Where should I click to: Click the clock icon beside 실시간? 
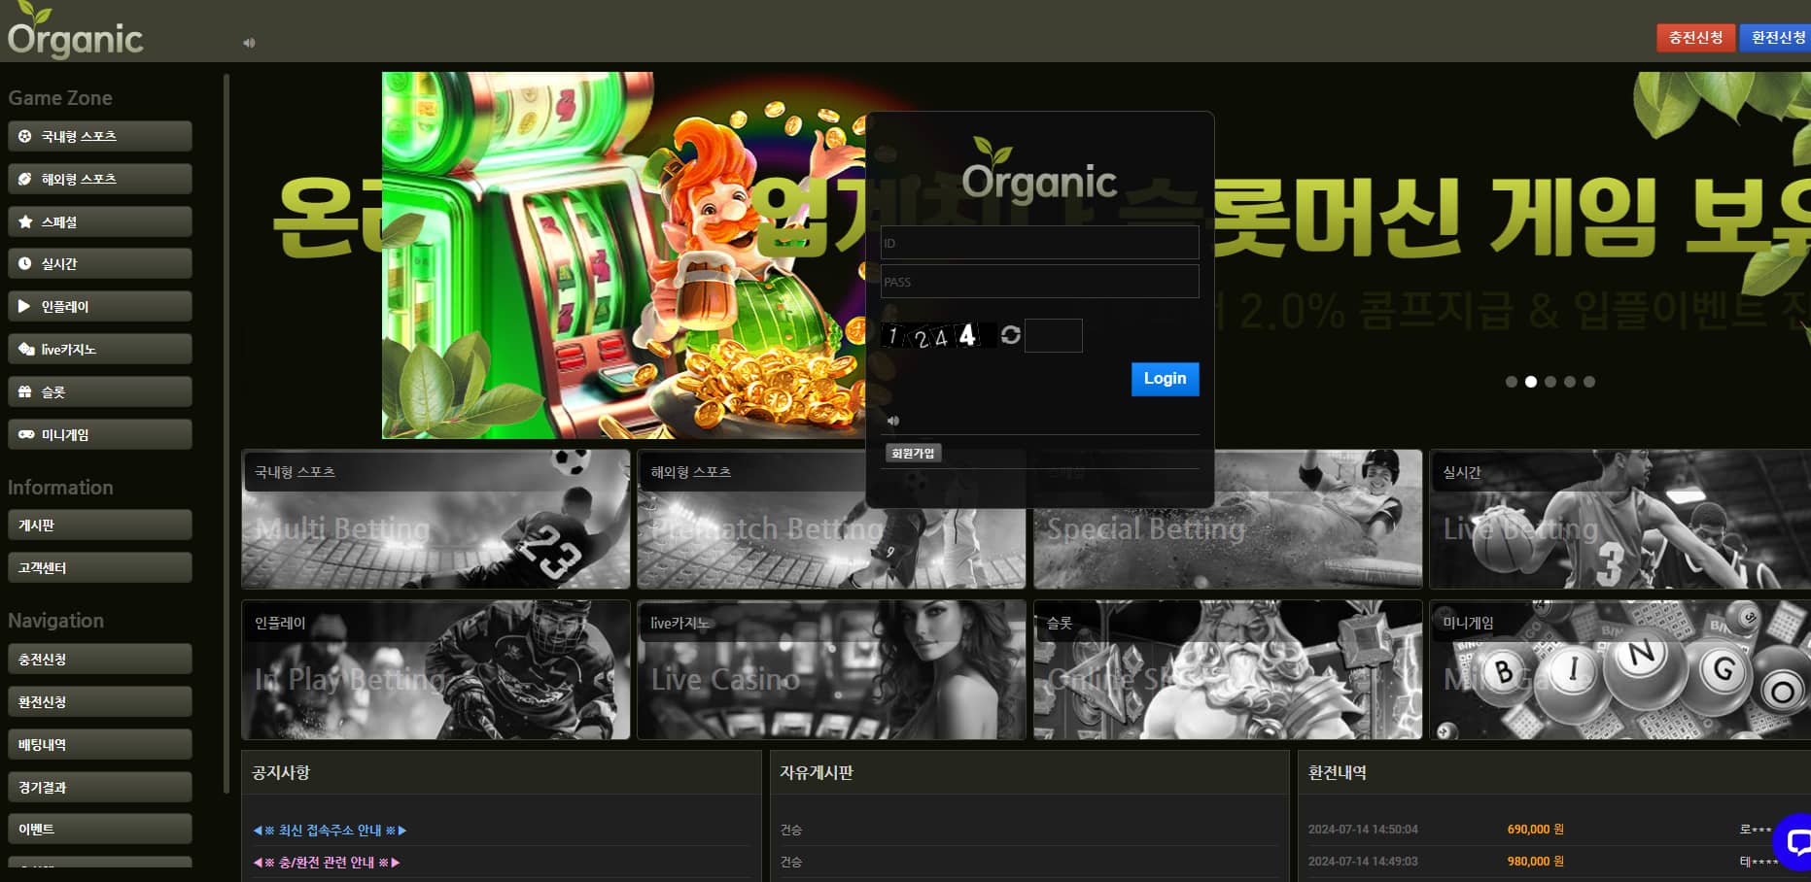point(25,263)
